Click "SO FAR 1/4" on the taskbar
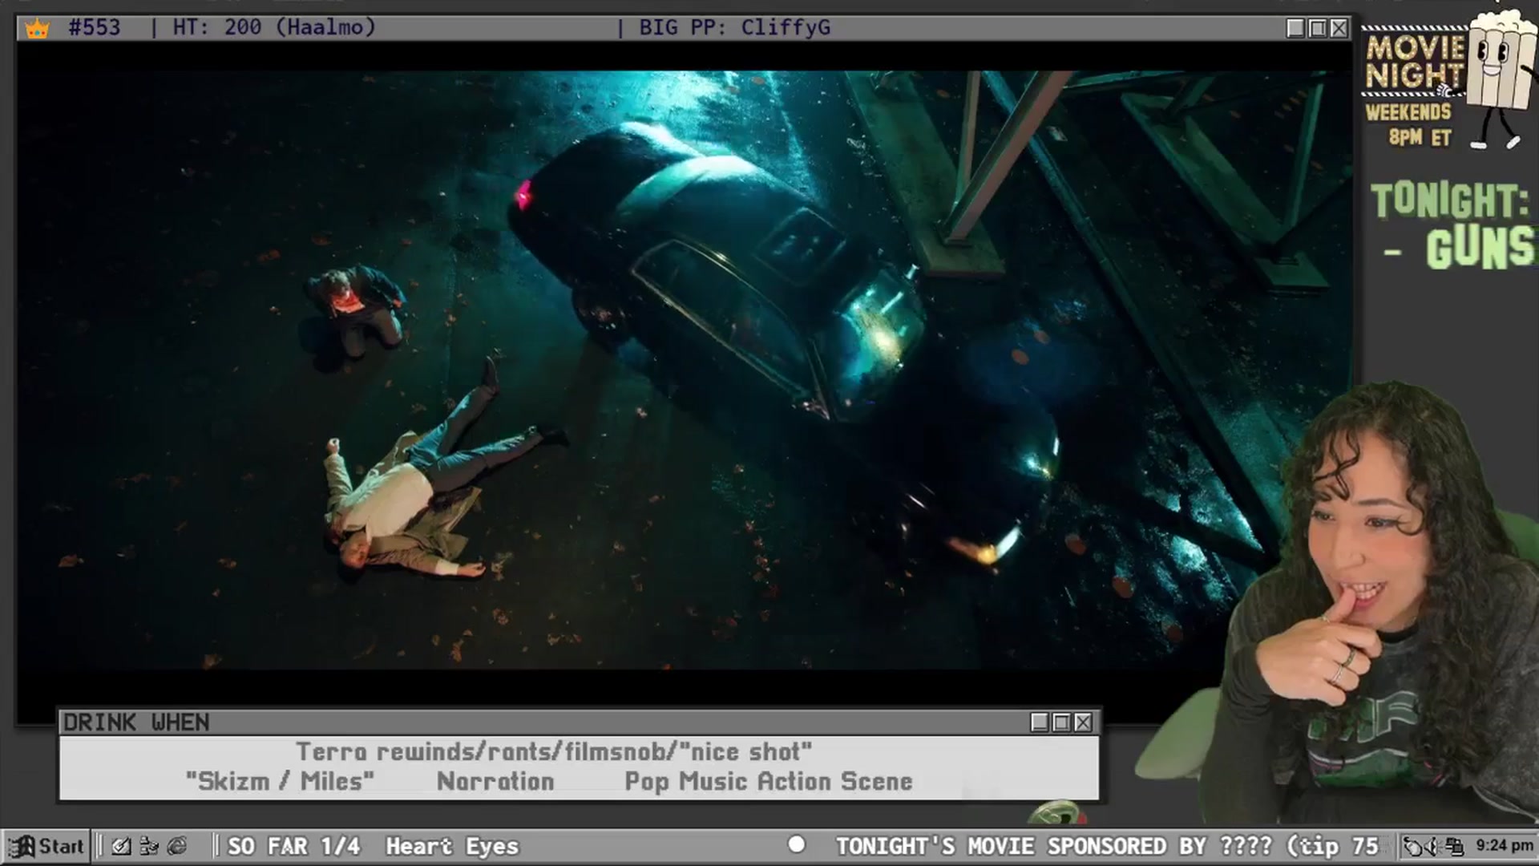Image resolution: width=1539 pixels, height=866 pixels. point(293,846)
